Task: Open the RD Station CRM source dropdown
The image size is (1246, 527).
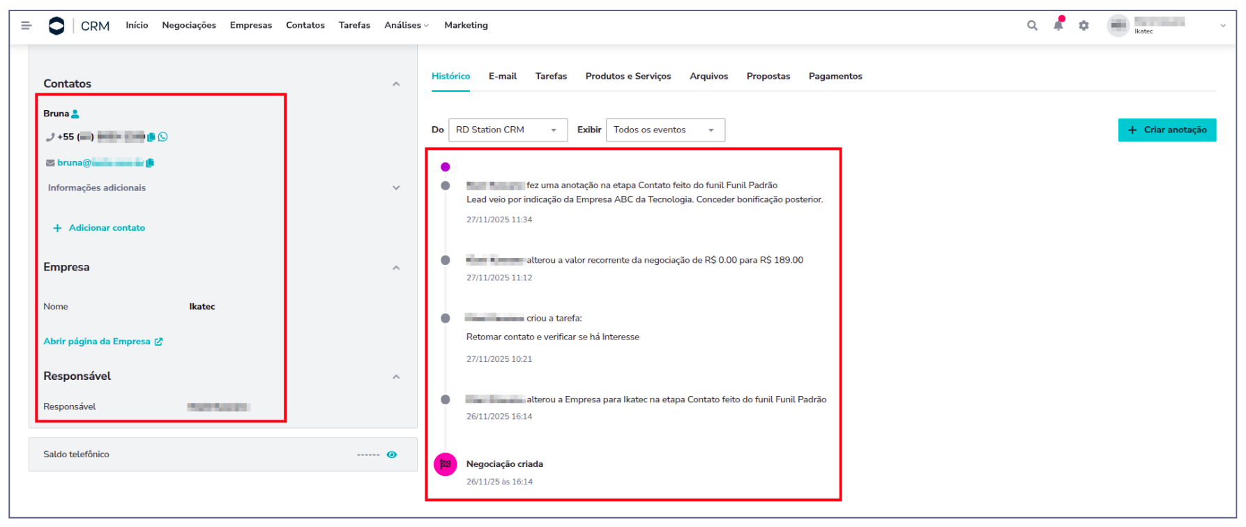Action: point(507,130)
